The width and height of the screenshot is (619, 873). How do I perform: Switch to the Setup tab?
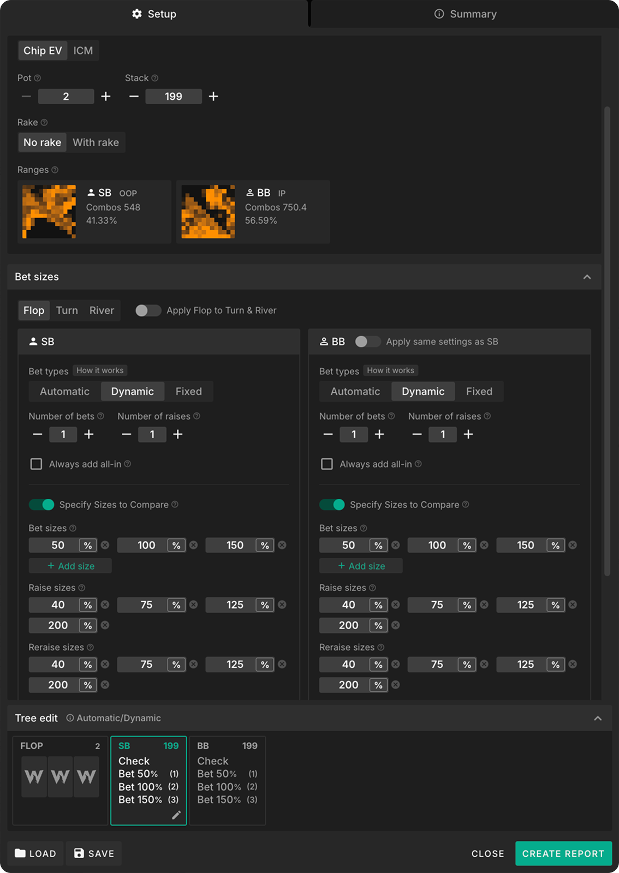tap(154, 14)
